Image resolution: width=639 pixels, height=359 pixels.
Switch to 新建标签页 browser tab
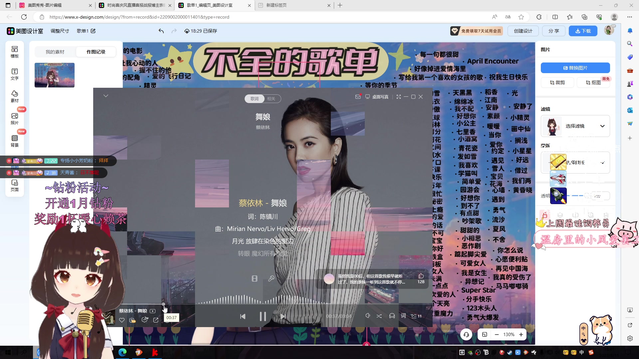tap(294, 5)
